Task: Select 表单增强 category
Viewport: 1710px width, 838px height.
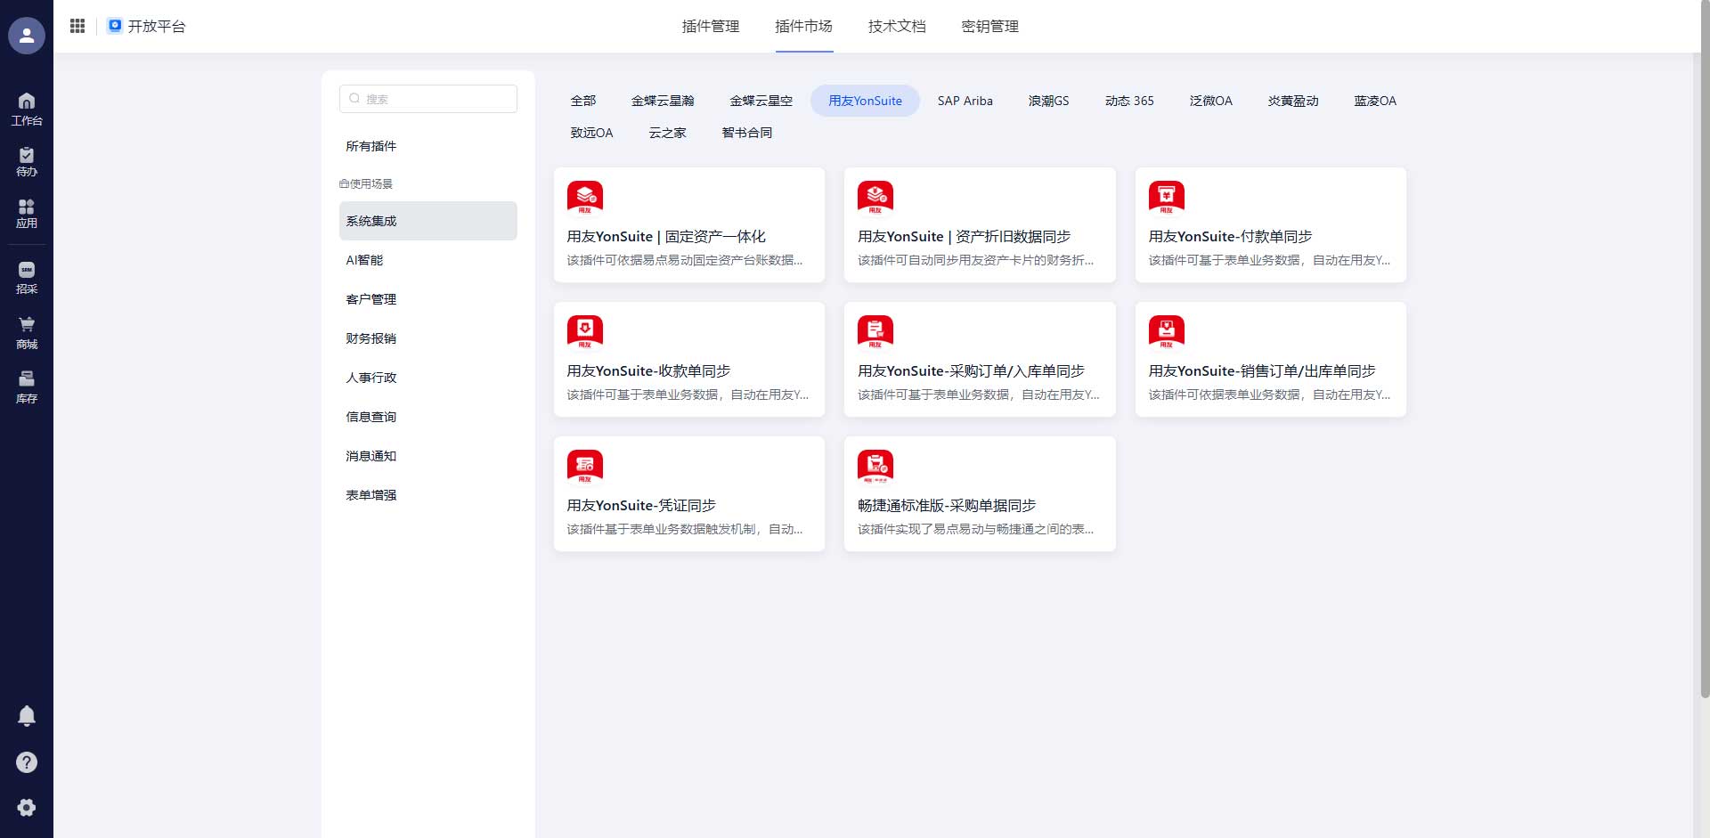Action: click(x=428, y=495)
